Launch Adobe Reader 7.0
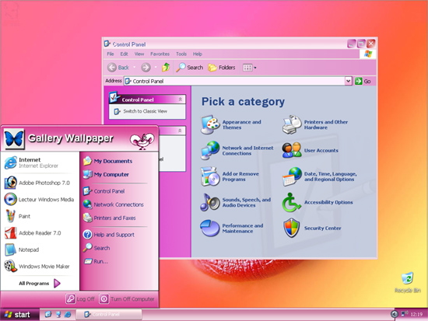The image size is (428, 321). 33,233
